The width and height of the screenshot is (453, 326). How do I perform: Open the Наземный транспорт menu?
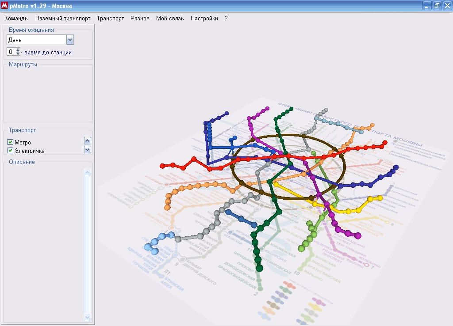63,19
